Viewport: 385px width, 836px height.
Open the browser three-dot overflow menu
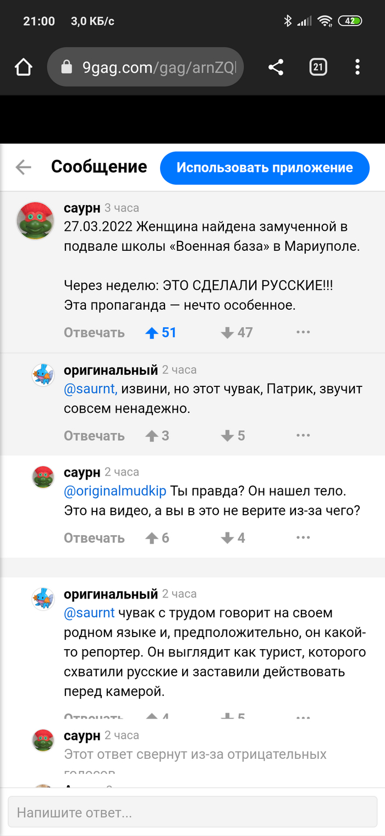(x=358, y=67)
